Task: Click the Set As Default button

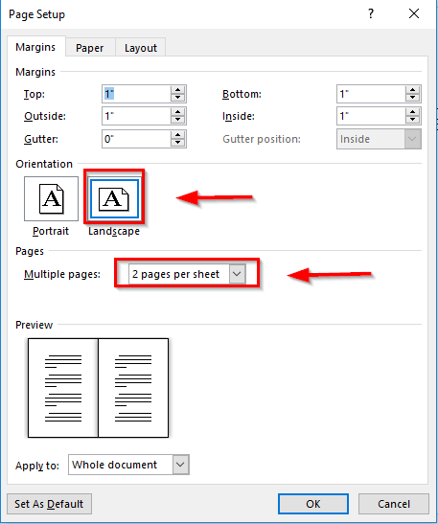Action: click(49, 504)
